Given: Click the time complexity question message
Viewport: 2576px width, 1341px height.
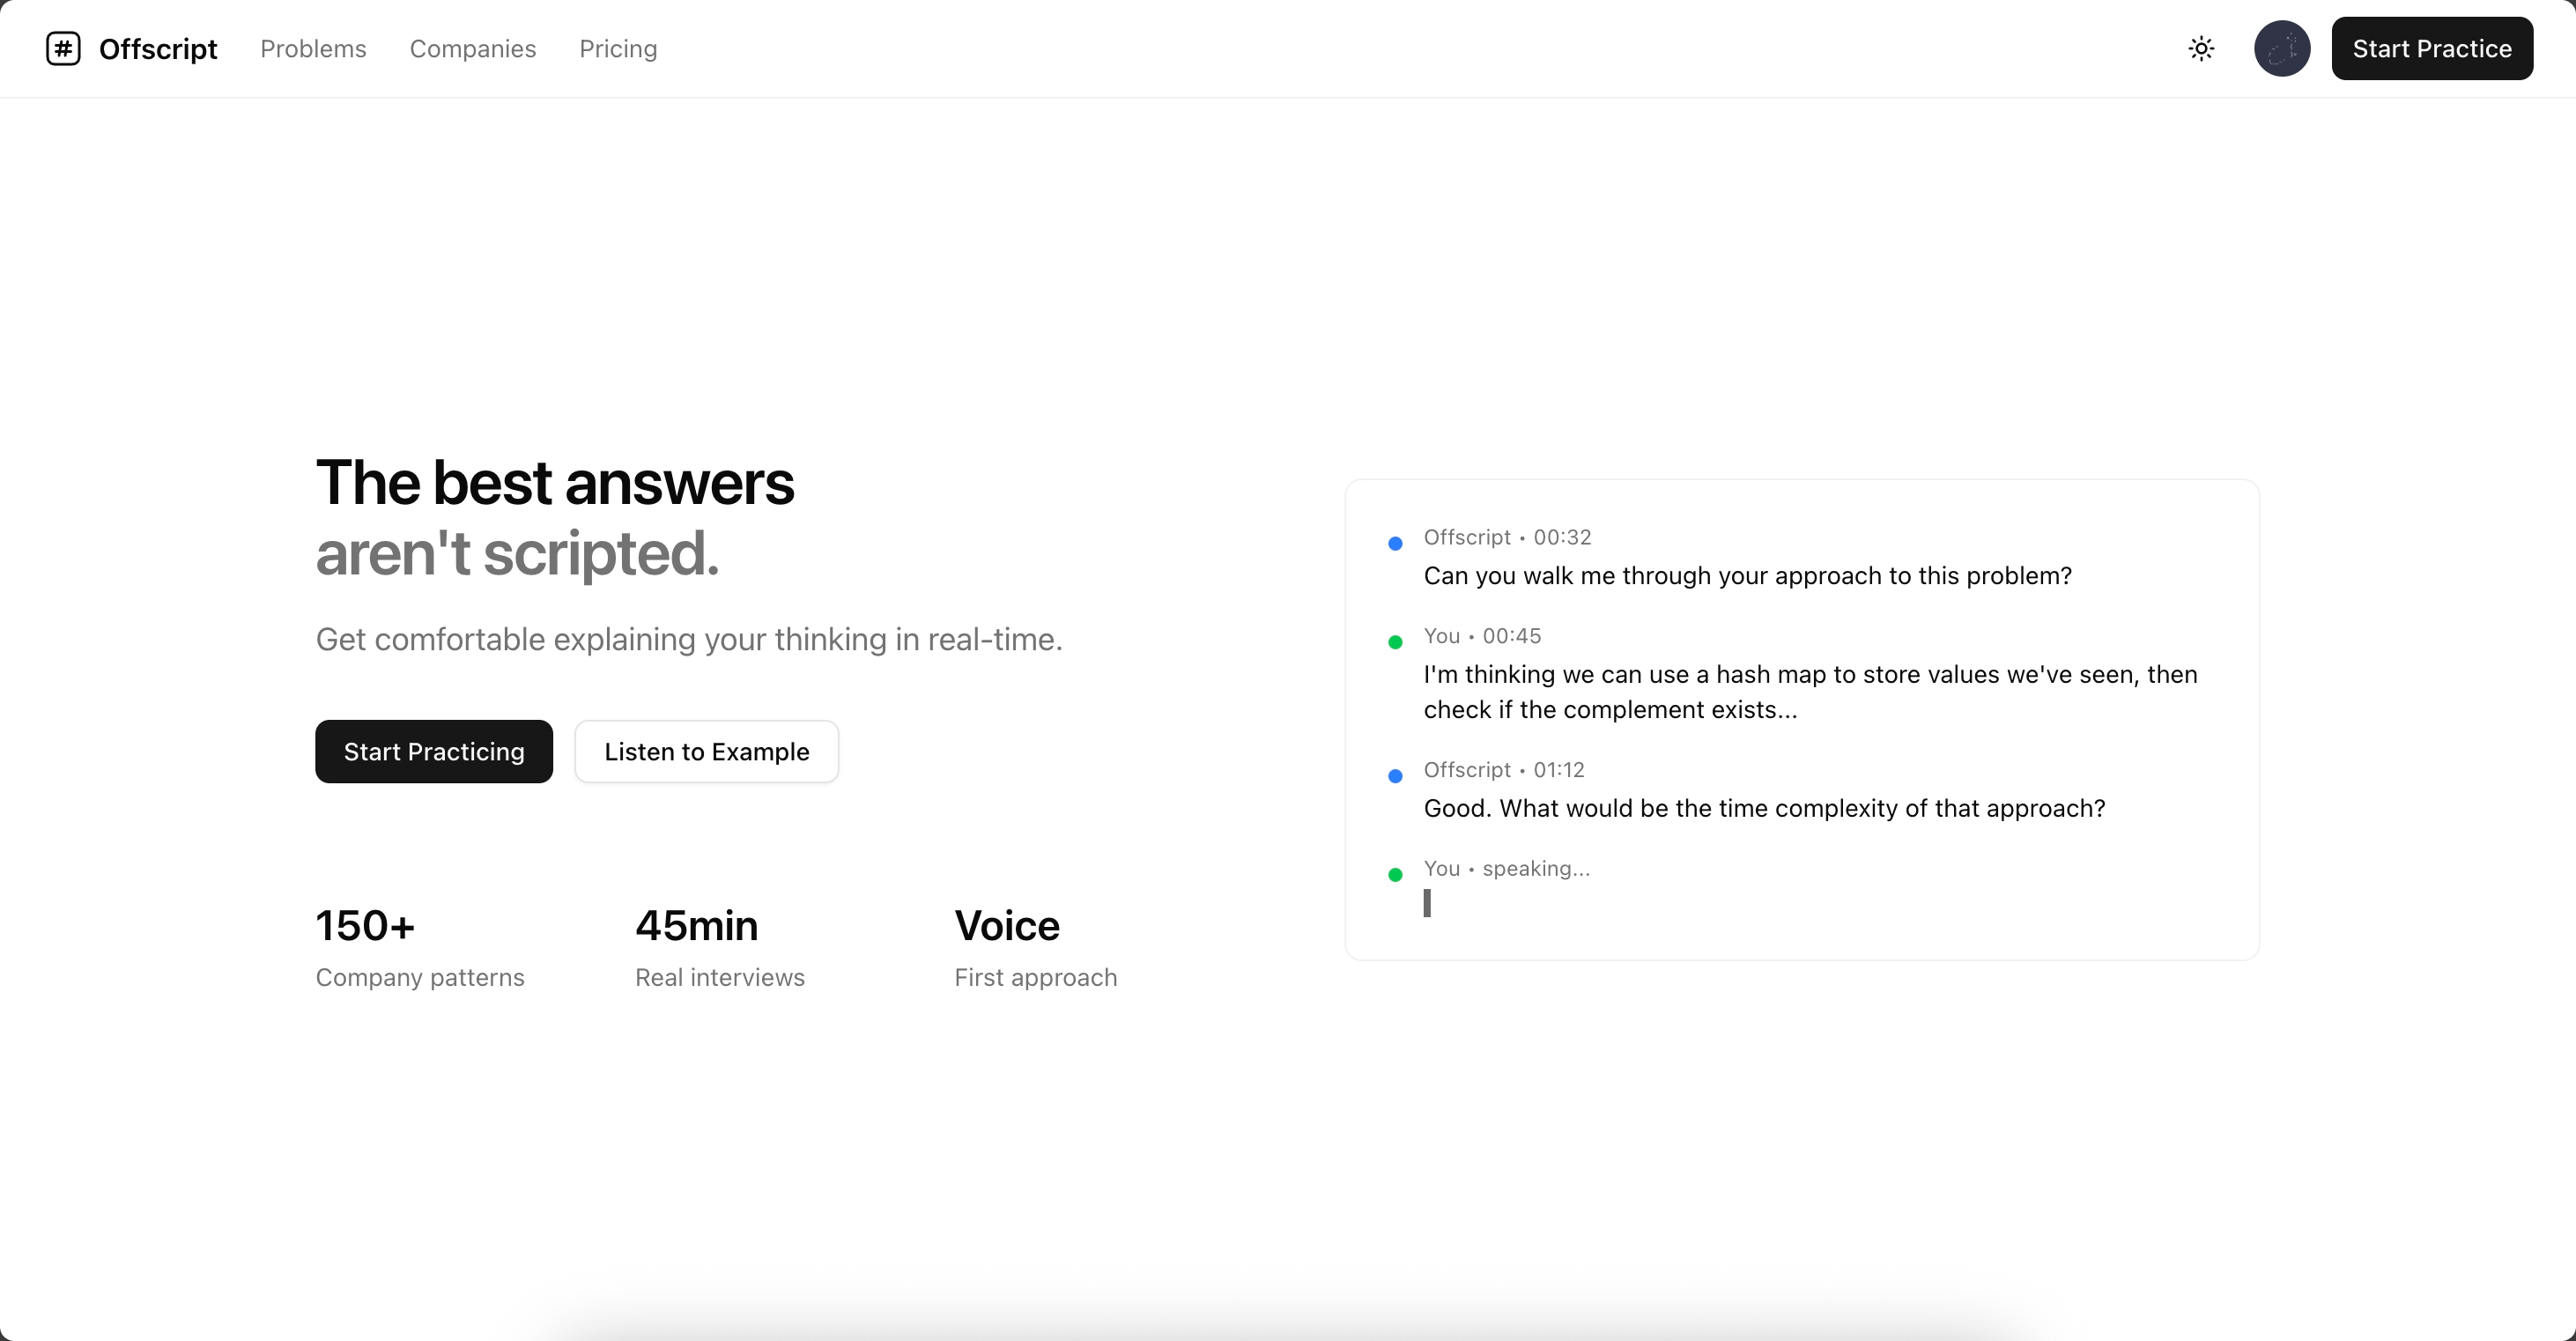Looking at the screenshot, I should coord(1764,808).
